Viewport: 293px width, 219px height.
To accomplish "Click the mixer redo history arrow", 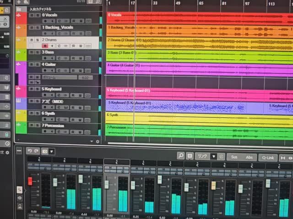I will coord(37,151).
